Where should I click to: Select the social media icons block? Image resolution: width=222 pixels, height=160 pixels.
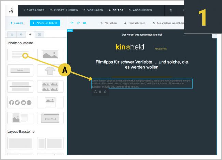(x=20, y=102)
